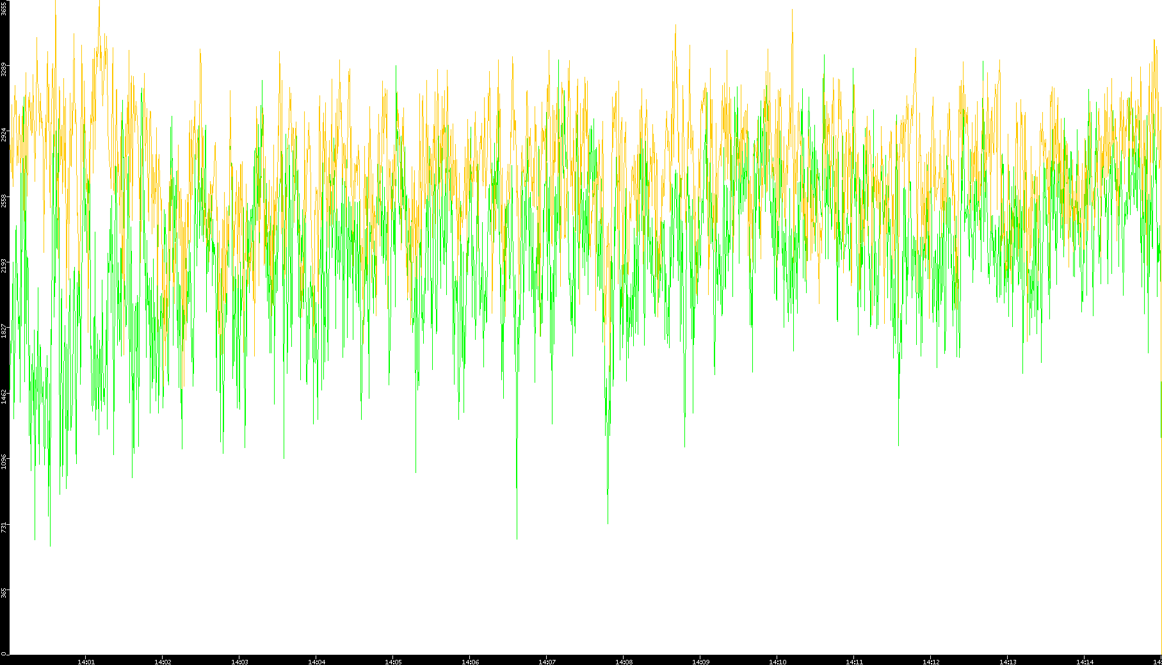The image size is (1162, 665).
Task: Click the 3655 value axis label
Action: click(4, 8)
